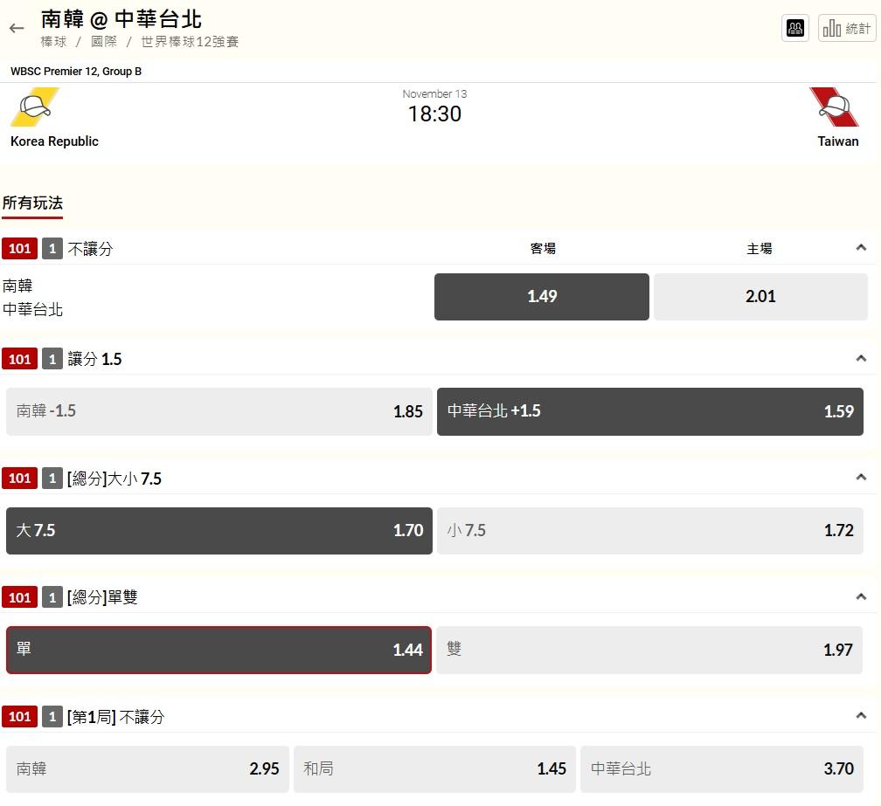Click the 棒球 breadcrumb link
This screenshot has width=881, height=806.
click(53, 42)
